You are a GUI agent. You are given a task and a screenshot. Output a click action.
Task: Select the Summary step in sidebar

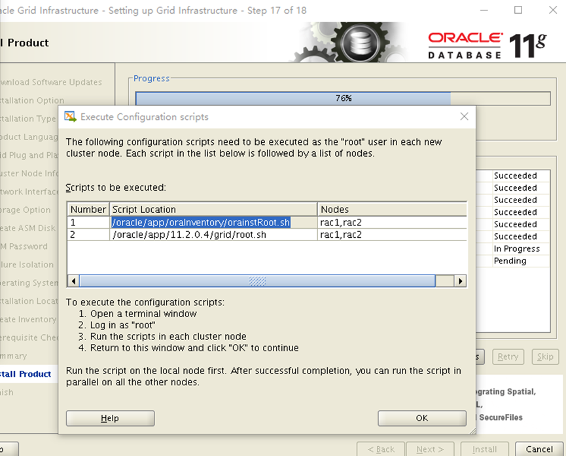tap(13, 356)
